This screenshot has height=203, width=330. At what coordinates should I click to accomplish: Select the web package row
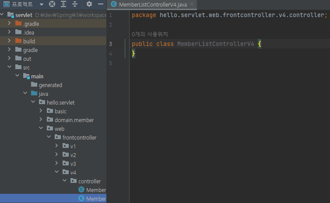click(x=53, y=129)
